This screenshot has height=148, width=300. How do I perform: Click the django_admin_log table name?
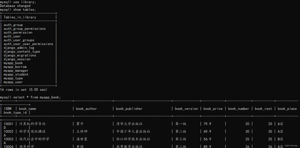tap(19, 48)
